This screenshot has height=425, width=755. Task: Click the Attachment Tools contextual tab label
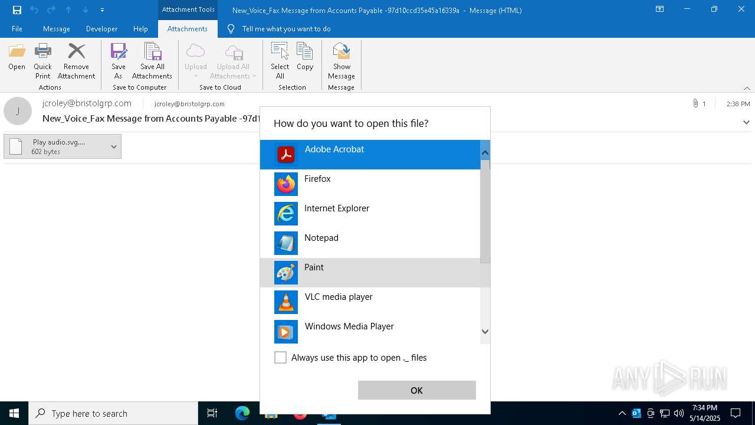[188, 9]
